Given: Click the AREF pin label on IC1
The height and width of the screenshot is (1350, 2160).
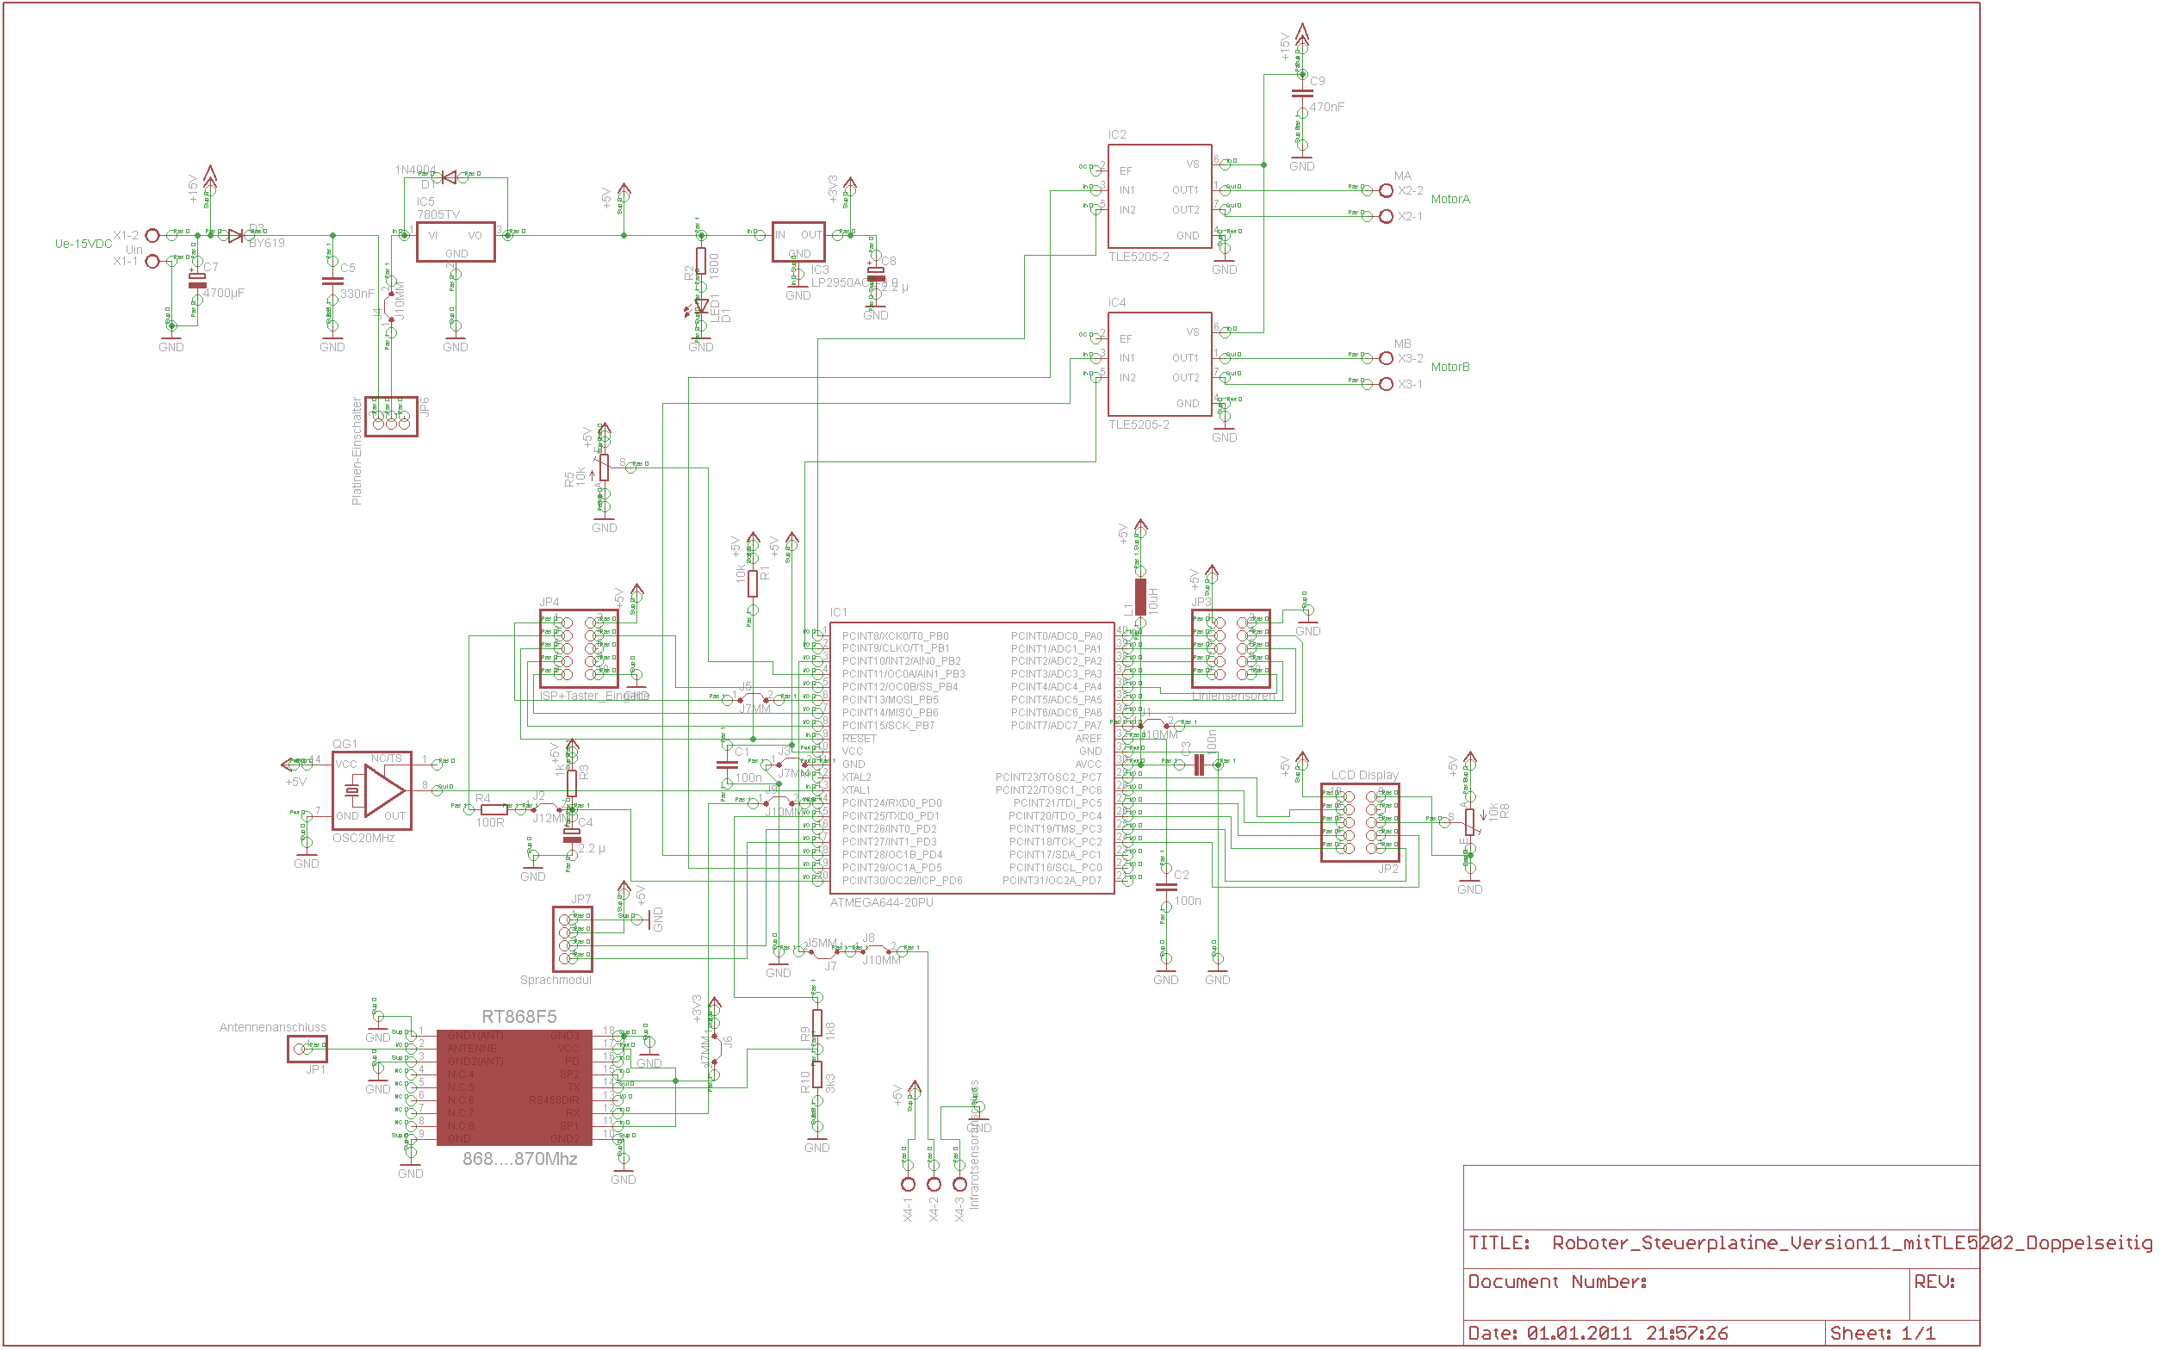Looking at the screenshot, I should point(1088,739).
